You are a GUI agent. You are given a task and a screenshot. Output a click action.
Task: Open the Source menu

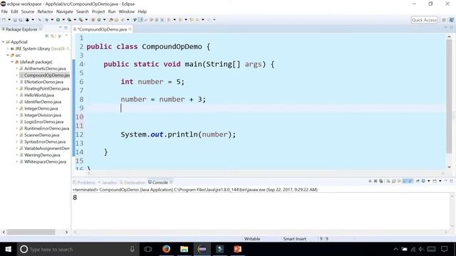(x=28, y=11)
